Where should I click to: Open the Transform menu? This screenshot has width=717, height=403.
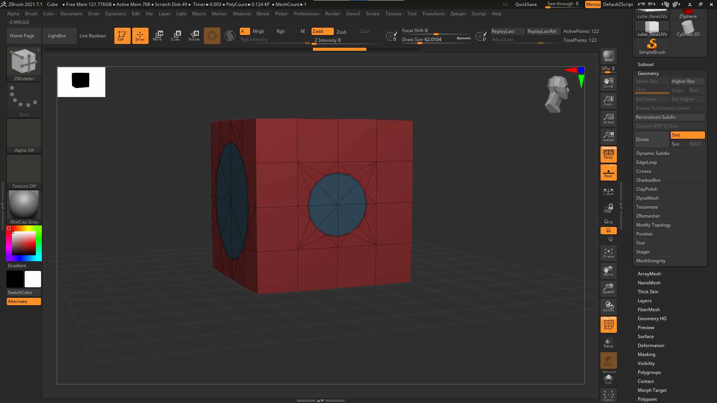pyautogui.click(x=433, y=14)
